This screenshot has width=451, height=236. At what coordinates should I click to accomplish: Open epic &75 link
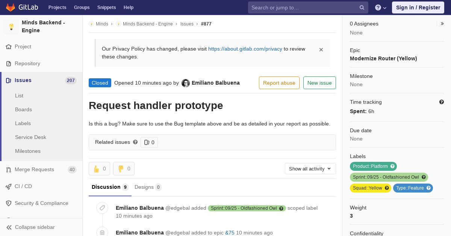[230, 233]
